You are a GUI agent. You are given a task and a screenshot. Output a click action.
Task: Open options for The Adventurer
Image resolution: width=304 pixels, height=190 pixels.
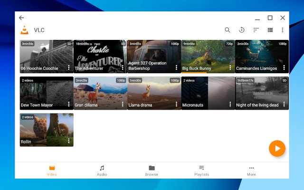pyautogui.click(x=123, y=67)
